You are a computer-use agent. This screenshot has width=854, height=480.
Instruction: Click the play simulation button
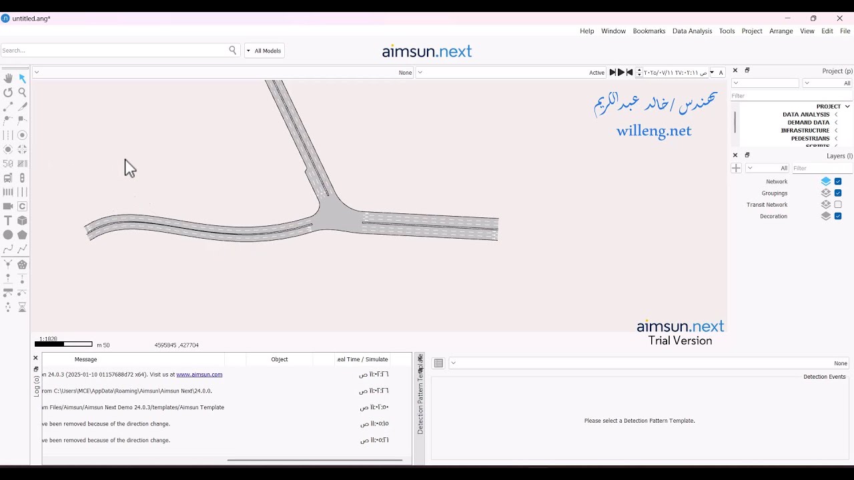click(x=621, y=73)
